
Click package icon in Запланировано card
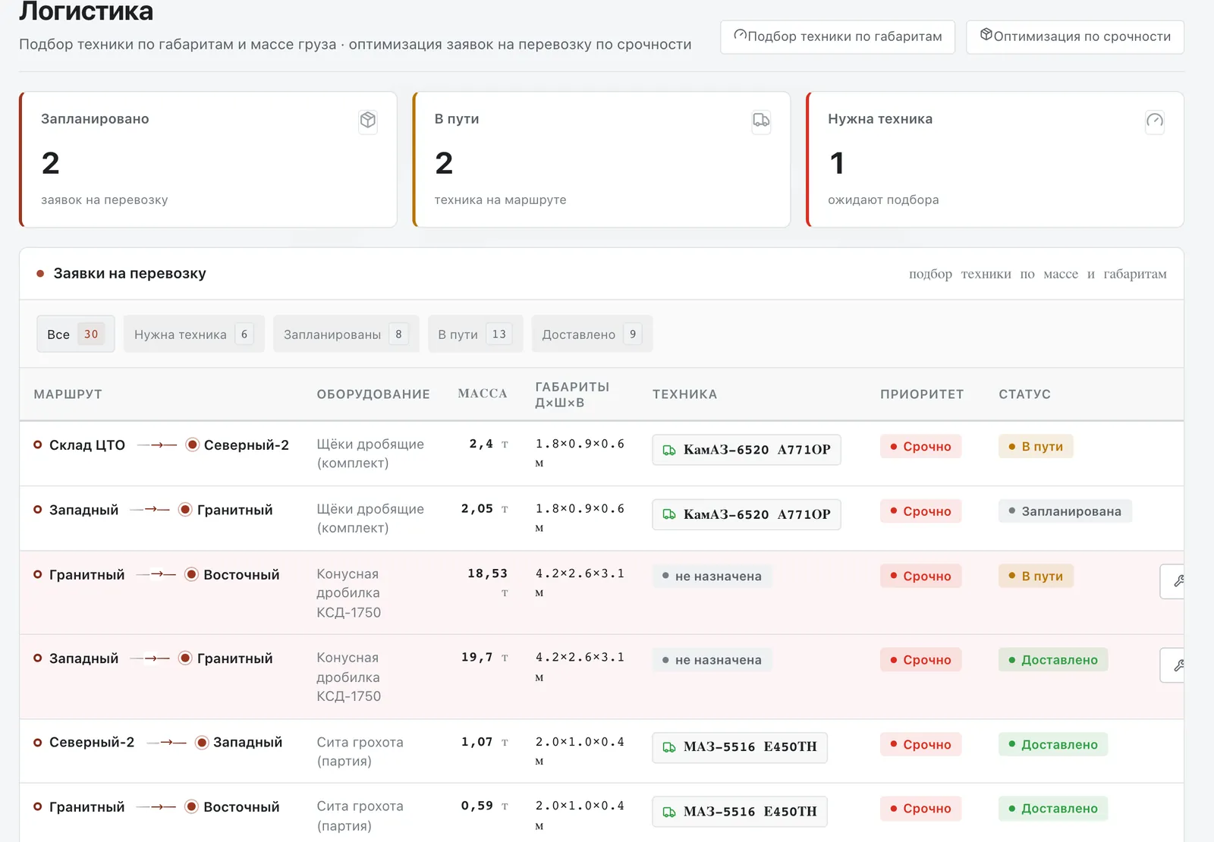[x=368, y=120]
